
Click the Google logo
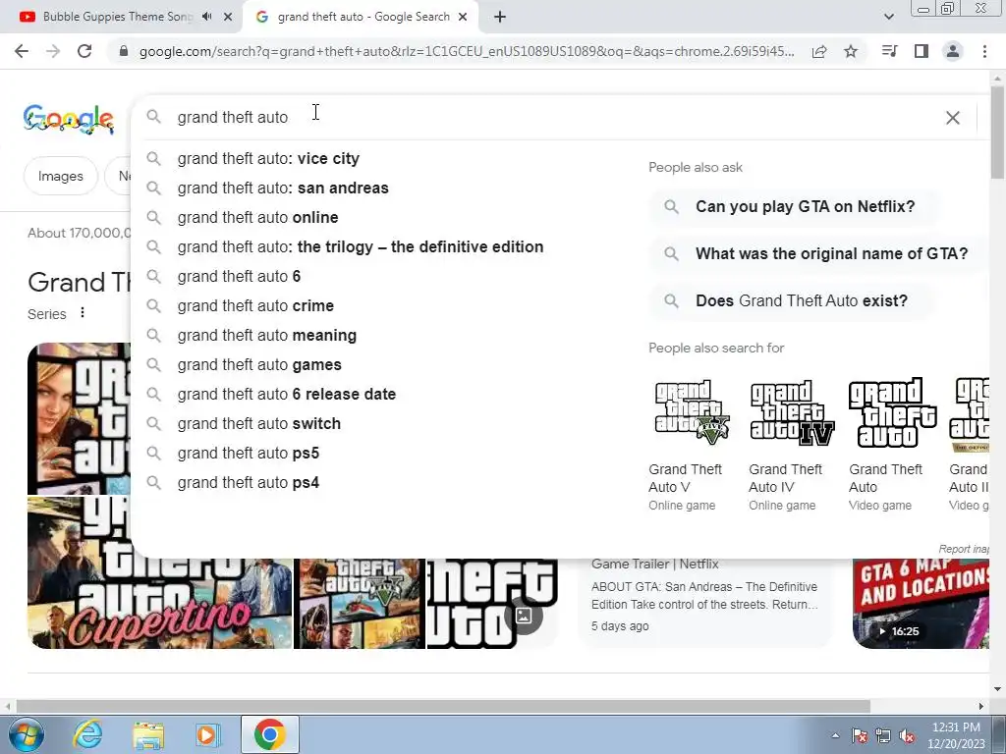coord(69,119)
